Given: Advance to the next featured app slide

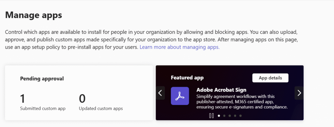Looking at the screenshot, I should tap(299, 93).
